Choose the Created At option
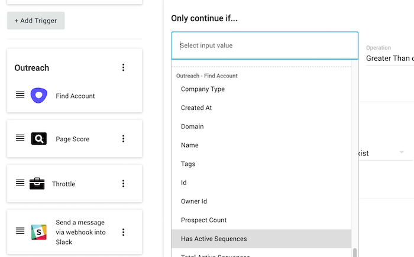Screen dimensions: 414x257 [x=261, y=108]
